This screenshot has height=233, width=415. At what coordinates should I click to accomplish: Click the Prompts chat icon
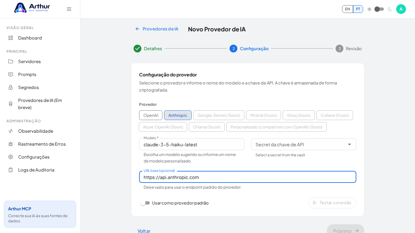pos(11,74)
